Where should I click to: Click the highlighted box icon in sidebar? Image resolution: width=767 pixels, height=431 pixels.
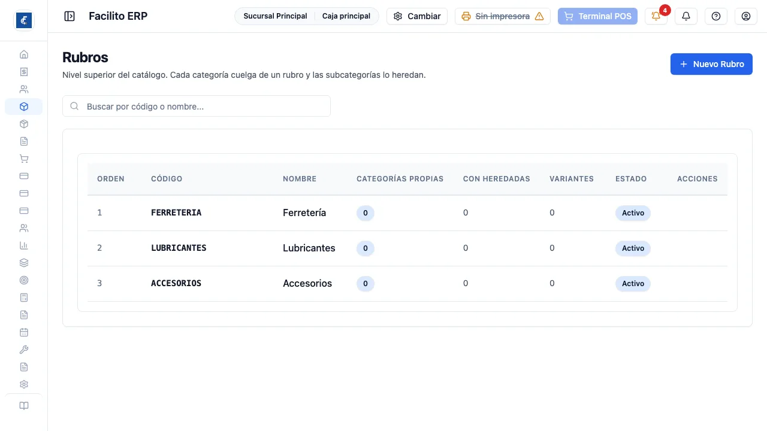point(24,107)
